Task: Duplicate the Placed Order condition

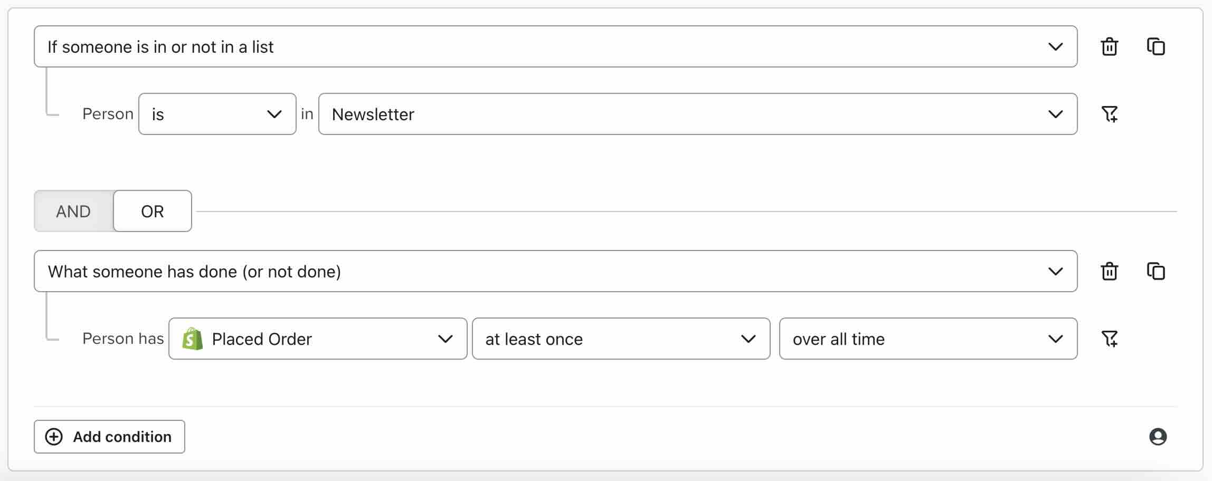Action: tap(1157, 272)
